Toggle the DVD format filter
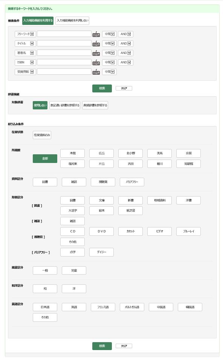The image size is (223, 358). click(x=101, y=231)
